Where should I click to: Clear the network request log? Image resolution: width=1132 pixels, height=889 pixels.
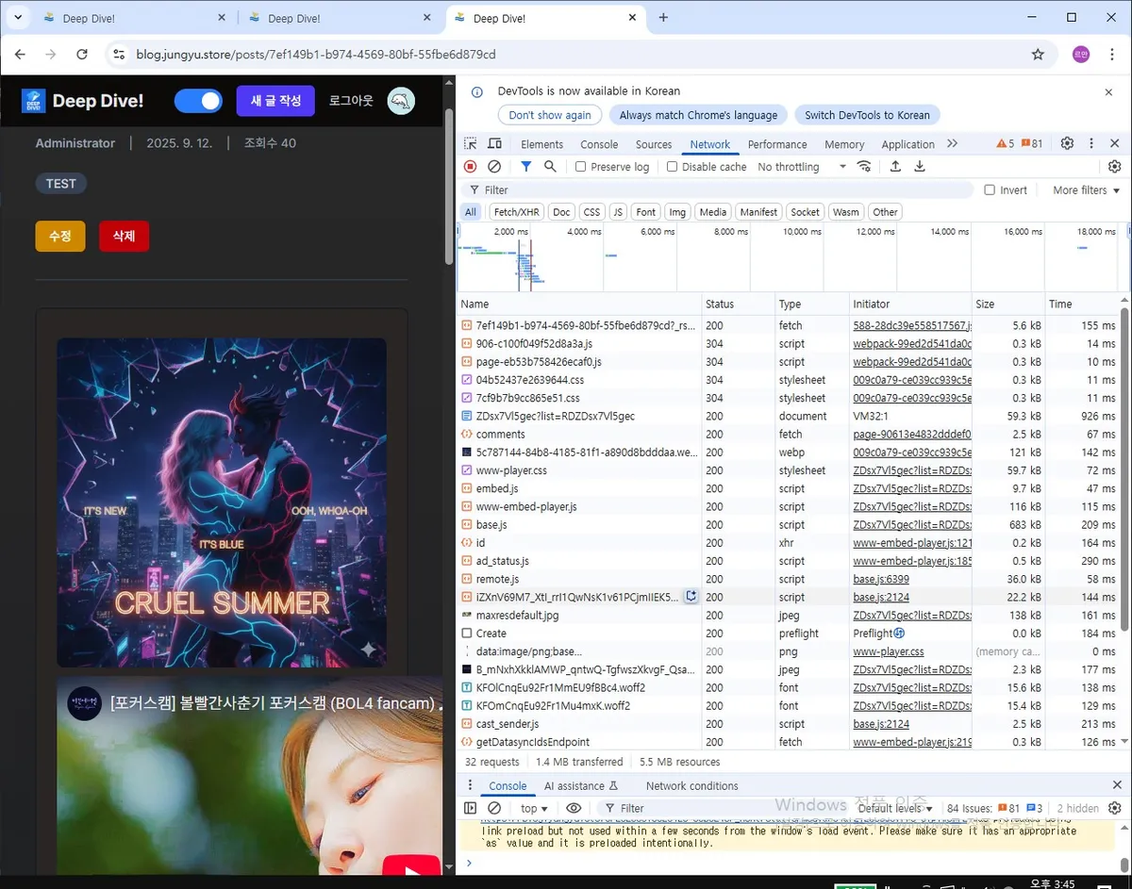(x=493, y=166)
